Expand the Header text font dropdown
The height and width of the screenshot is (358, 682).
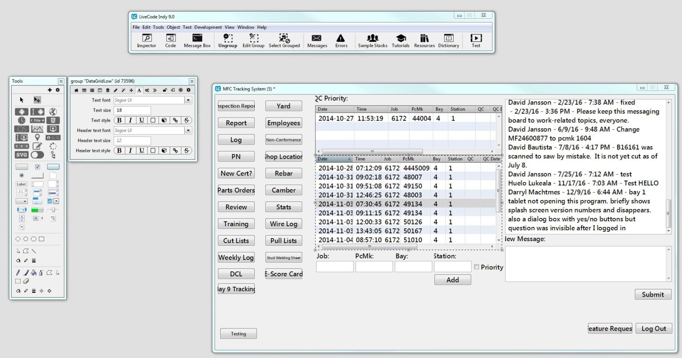tap(188, 131)
